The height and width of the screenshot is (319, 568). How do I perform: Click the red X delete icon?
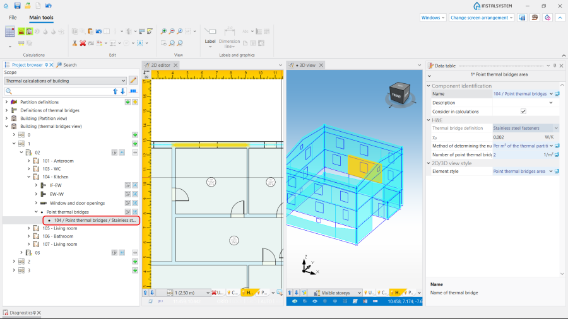[x=83, y=43]
